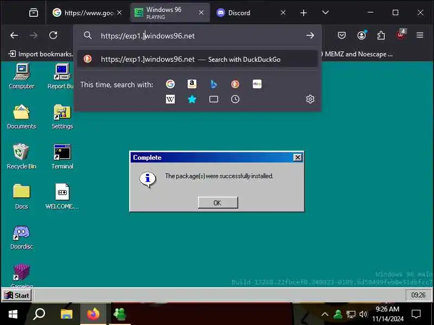Launch the Doordisc shortcut
This screenshot has height=325, width=434.
21,237
